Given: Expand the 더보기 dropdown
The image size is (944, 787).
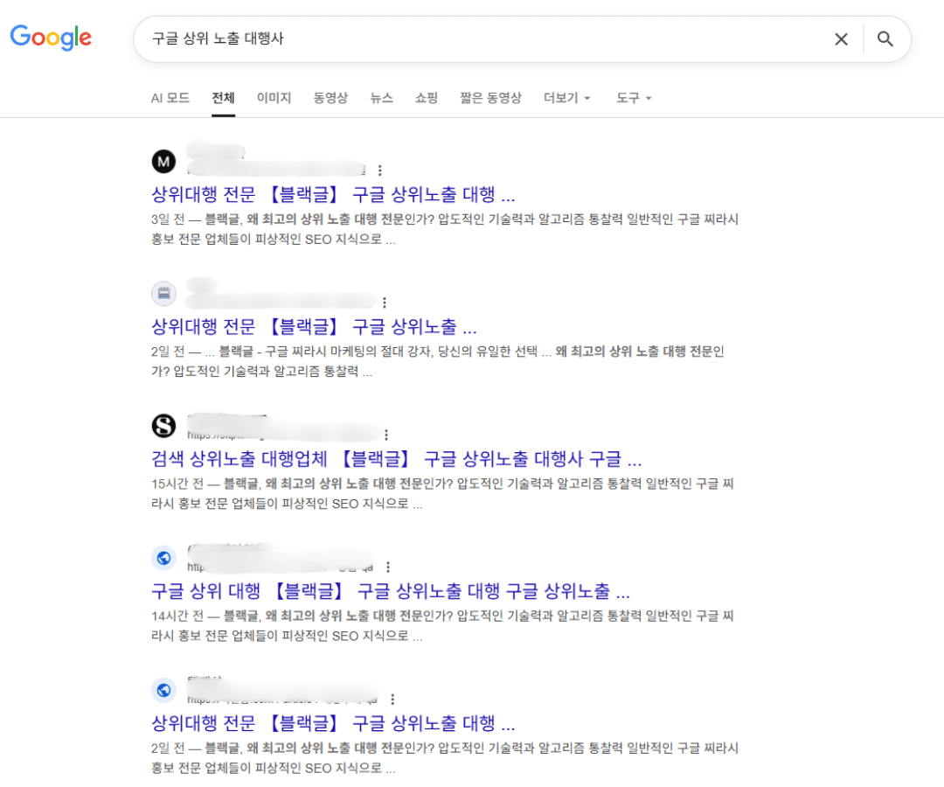Looking at the screenshot, I should pyautogui.click(x=566, y=98).
